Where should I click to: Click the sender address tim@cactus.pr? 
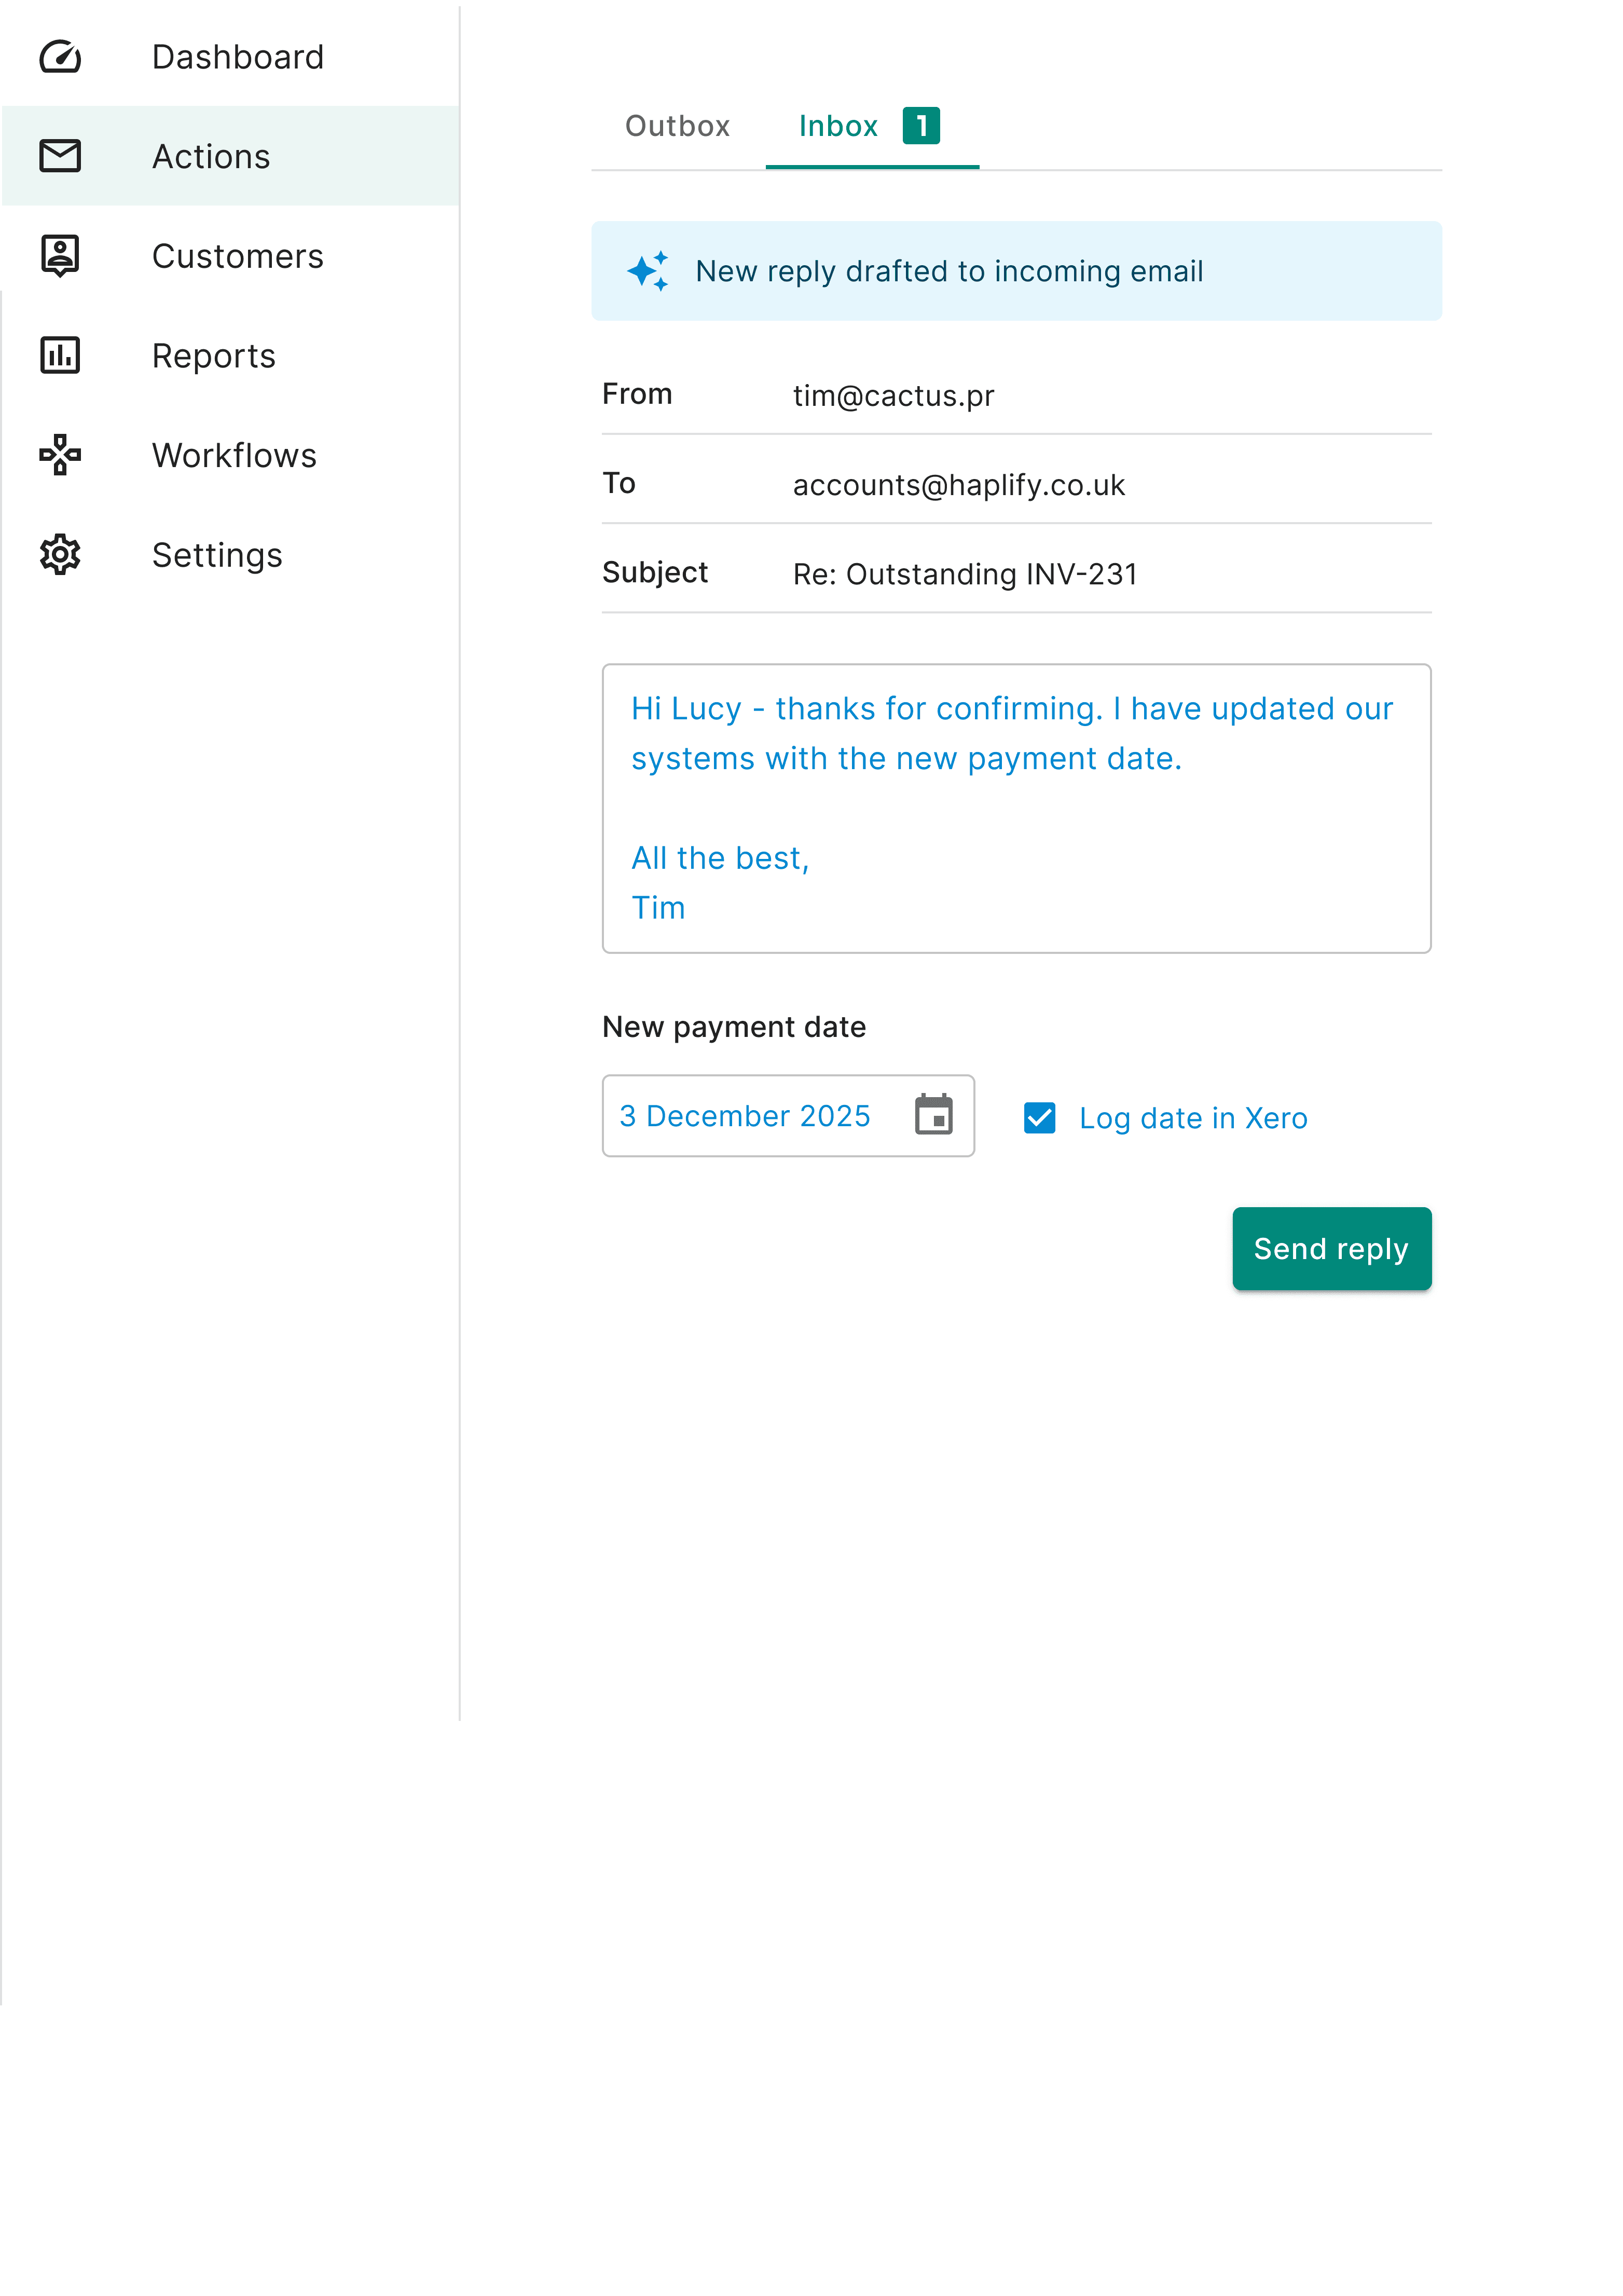[892, 395]
